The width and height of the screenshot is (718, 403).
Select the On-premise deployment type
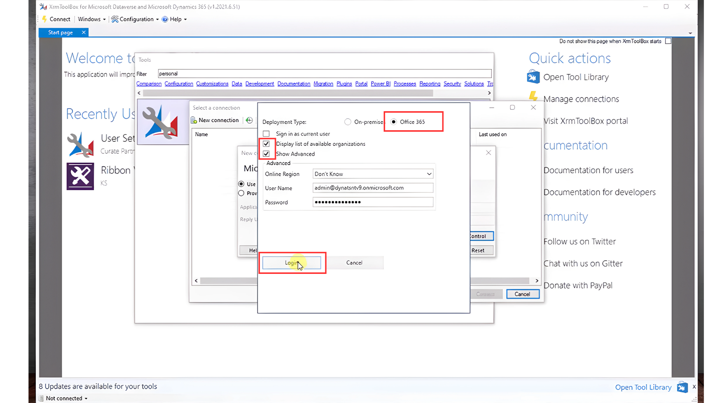[x=348, y=122]
